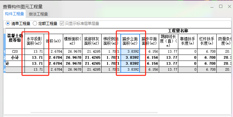Click the 靠墙扶手长度(m) column header

[188, 41]
